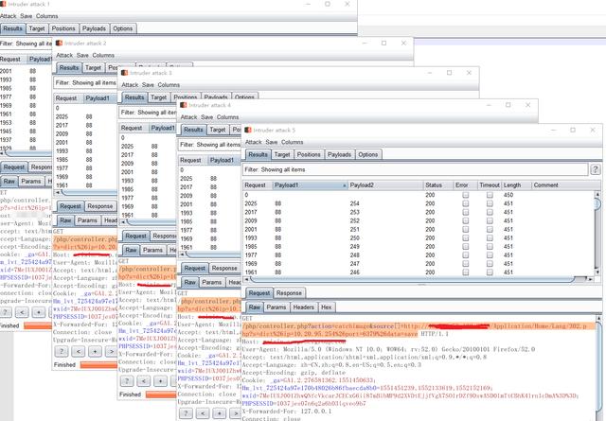The width and height of the screenshot is (606, 421).
Task: Sort attack 5 results by Comment column header
Action: coord(564,185)
